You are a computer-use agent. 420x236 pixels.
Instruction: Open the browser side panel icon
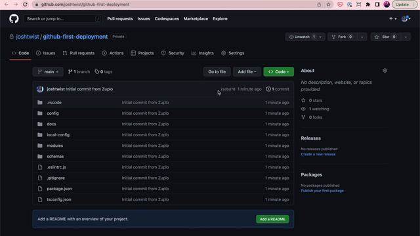(377, 5)
